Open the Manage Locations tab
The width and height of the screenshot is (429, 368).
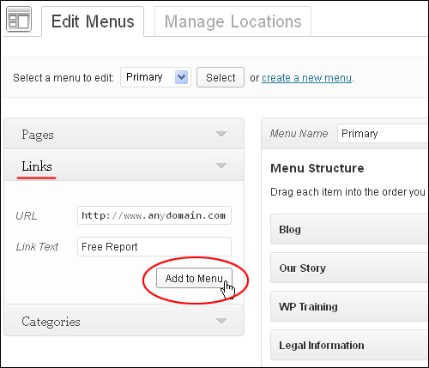pyautogui.click(x=233, y=21)
